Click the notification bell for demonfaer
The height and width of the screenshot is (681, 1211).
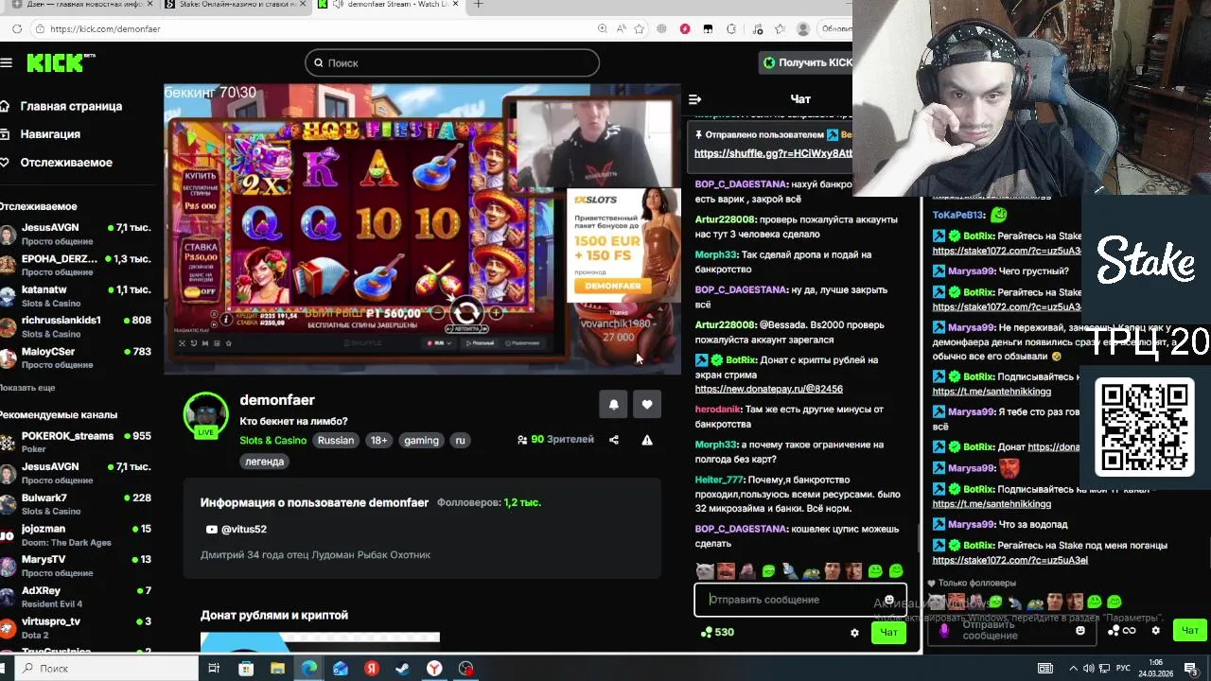pyautogui.click(x=613, y=405)
